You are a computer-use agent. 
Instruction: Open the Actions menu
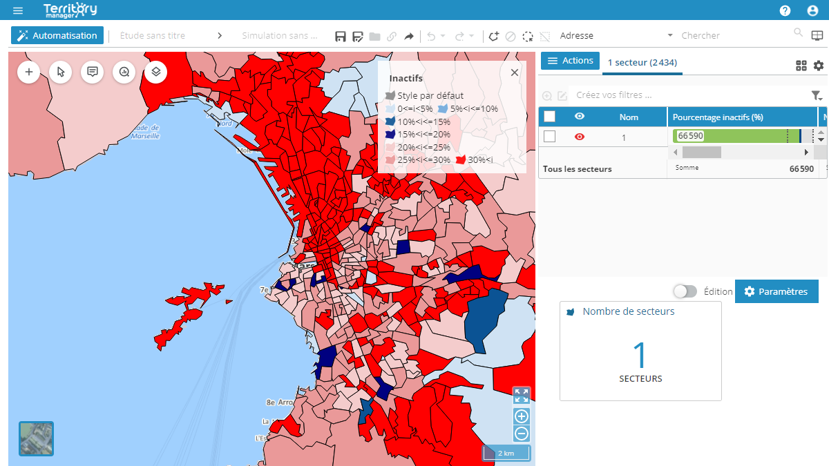tap(570, 61)
